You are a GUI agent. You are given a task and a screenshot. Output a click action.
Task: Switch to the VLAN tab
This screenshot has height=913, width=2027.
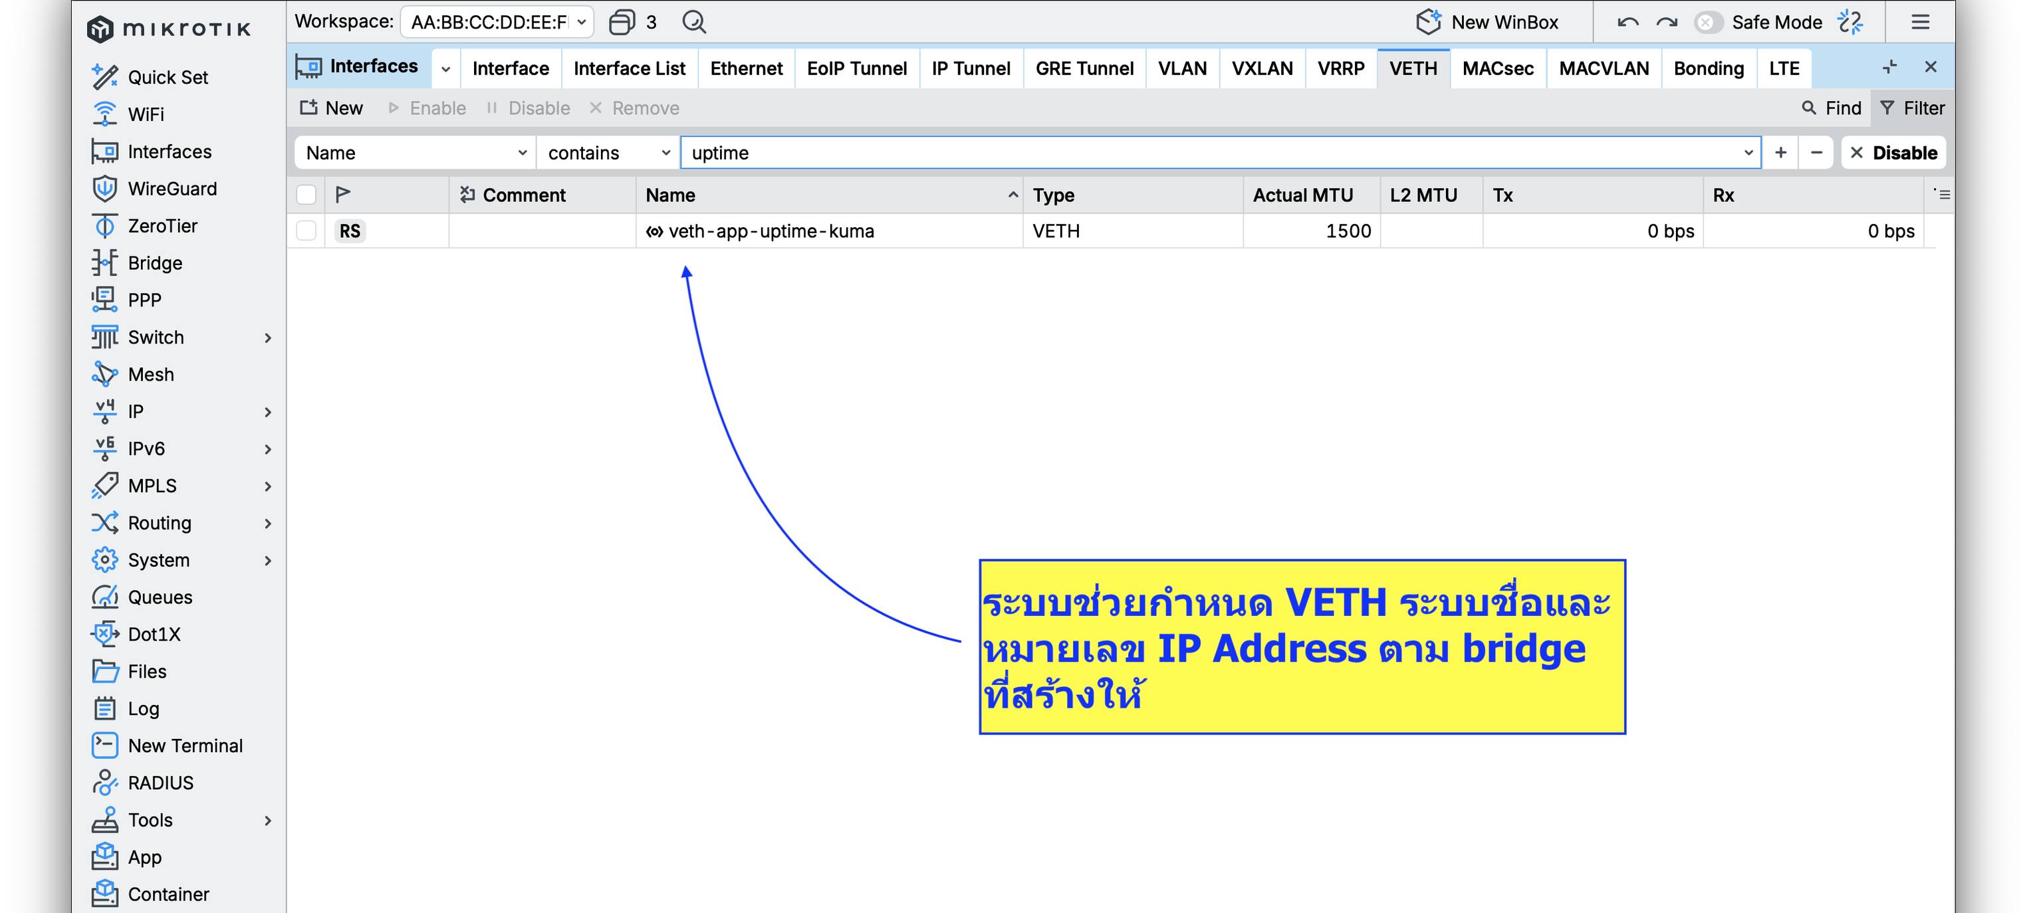click(1182, 68)
